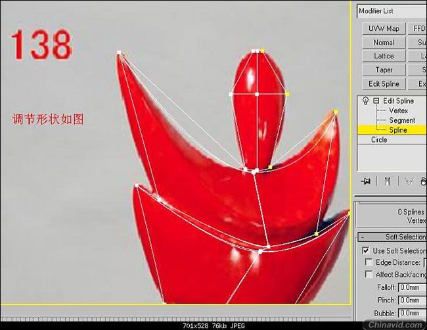427x330 pixels.
Task: Select center vertex on the bud crossbar
Action: pyautogui.click(x=257, y=94)
